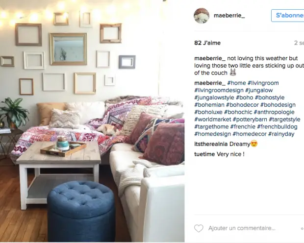Open the #worldmarket hashtag
The image size is (304, 243).
213,120
